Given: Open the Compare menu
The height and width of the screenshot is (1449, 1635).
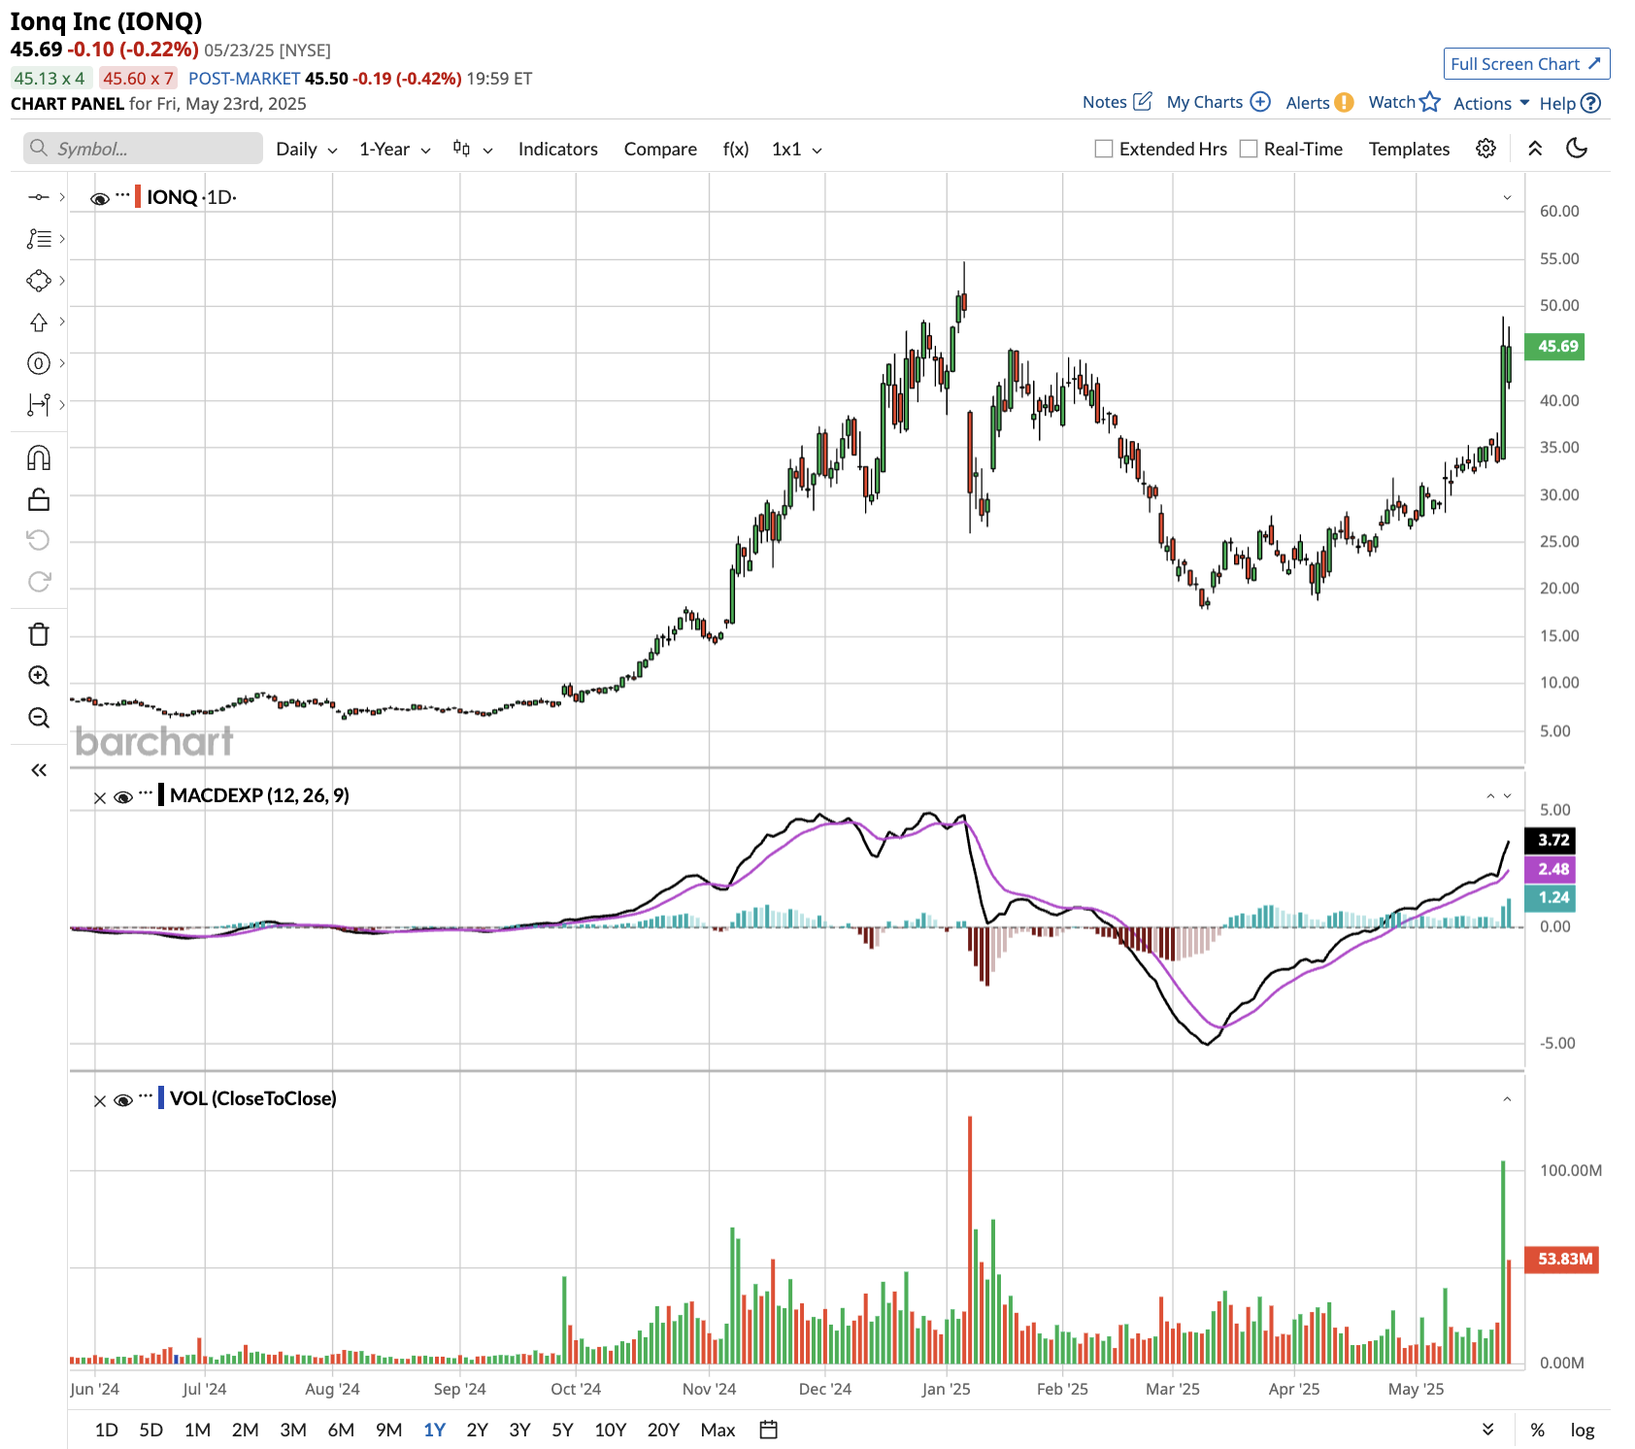Looking at the screenshot, I should (660, 149).
